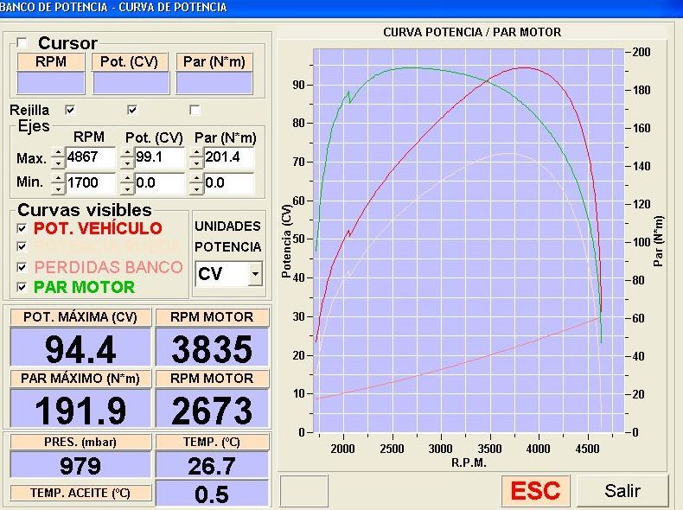
Task: Hide the POT. VEHÍCULO curve
Action: point(22,228)
